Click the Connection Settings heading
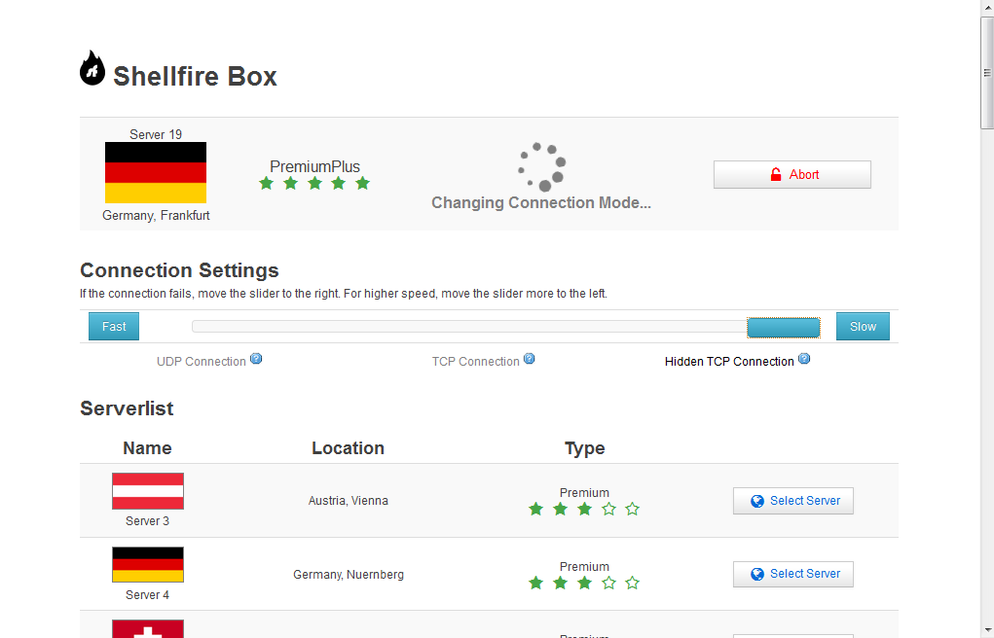 point(179,270)
